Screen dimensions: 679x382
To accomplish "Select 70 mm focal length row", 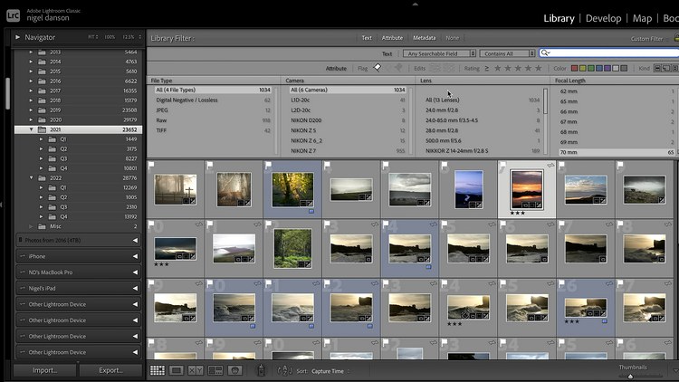I will pos(617,152).
